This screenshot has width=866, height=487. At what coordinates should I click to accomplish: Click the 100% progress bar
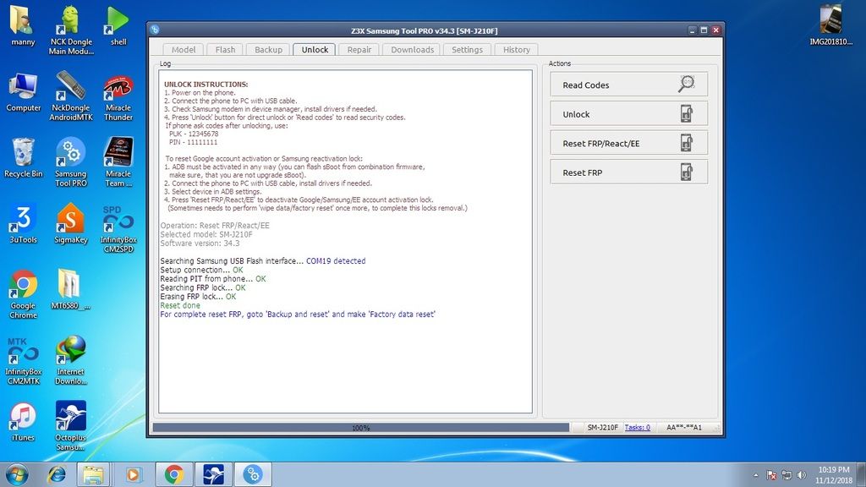pos(360,427)
